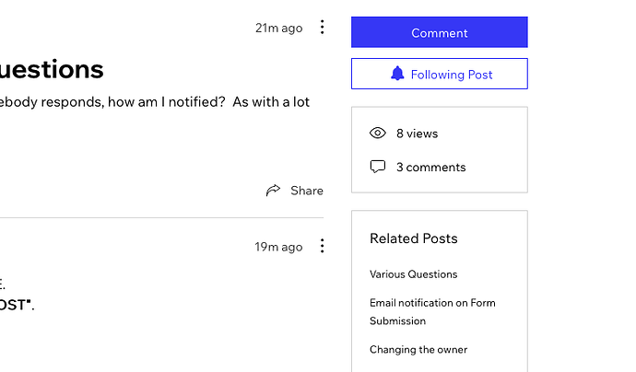Click the 8 views count text
The width and height of the screenshot is (636, 372).
(417, 134)
